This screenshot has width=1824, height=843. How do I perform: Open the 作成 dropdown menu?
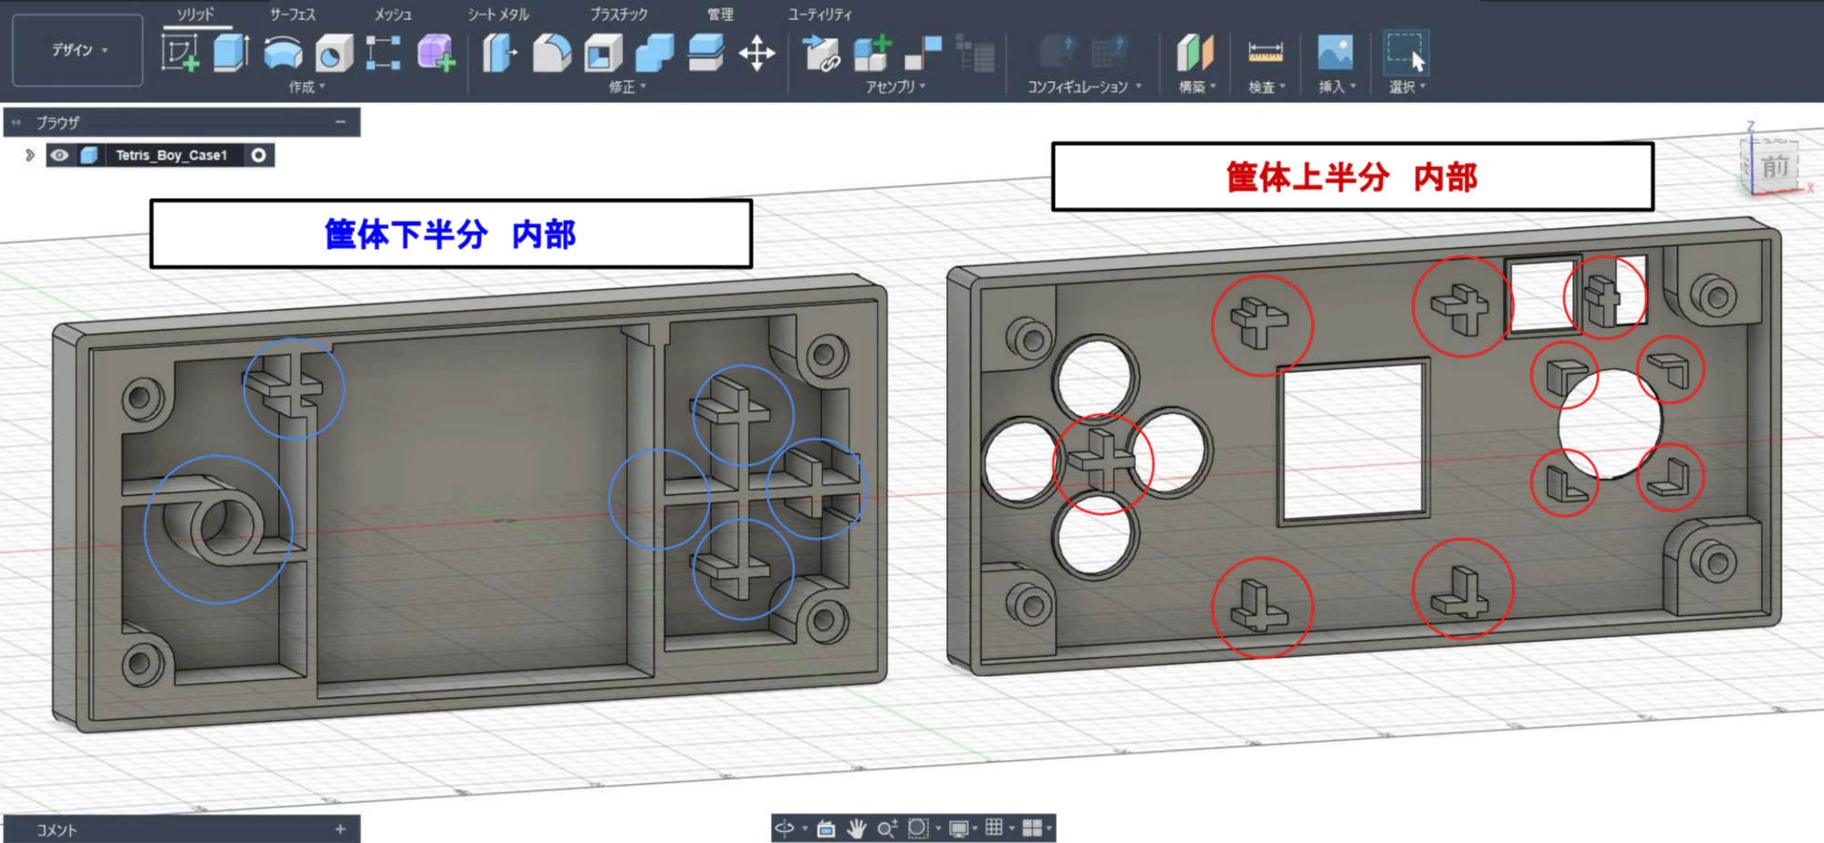point(307,87)
